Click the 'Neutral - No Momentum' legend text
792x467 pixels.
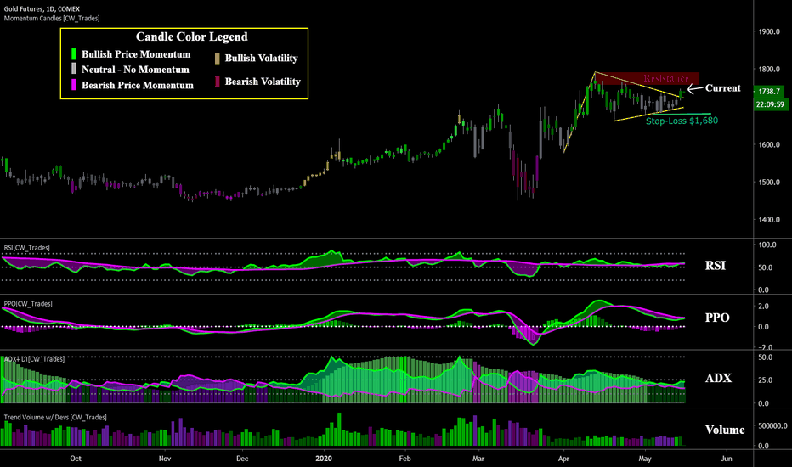tap(135, 70)
